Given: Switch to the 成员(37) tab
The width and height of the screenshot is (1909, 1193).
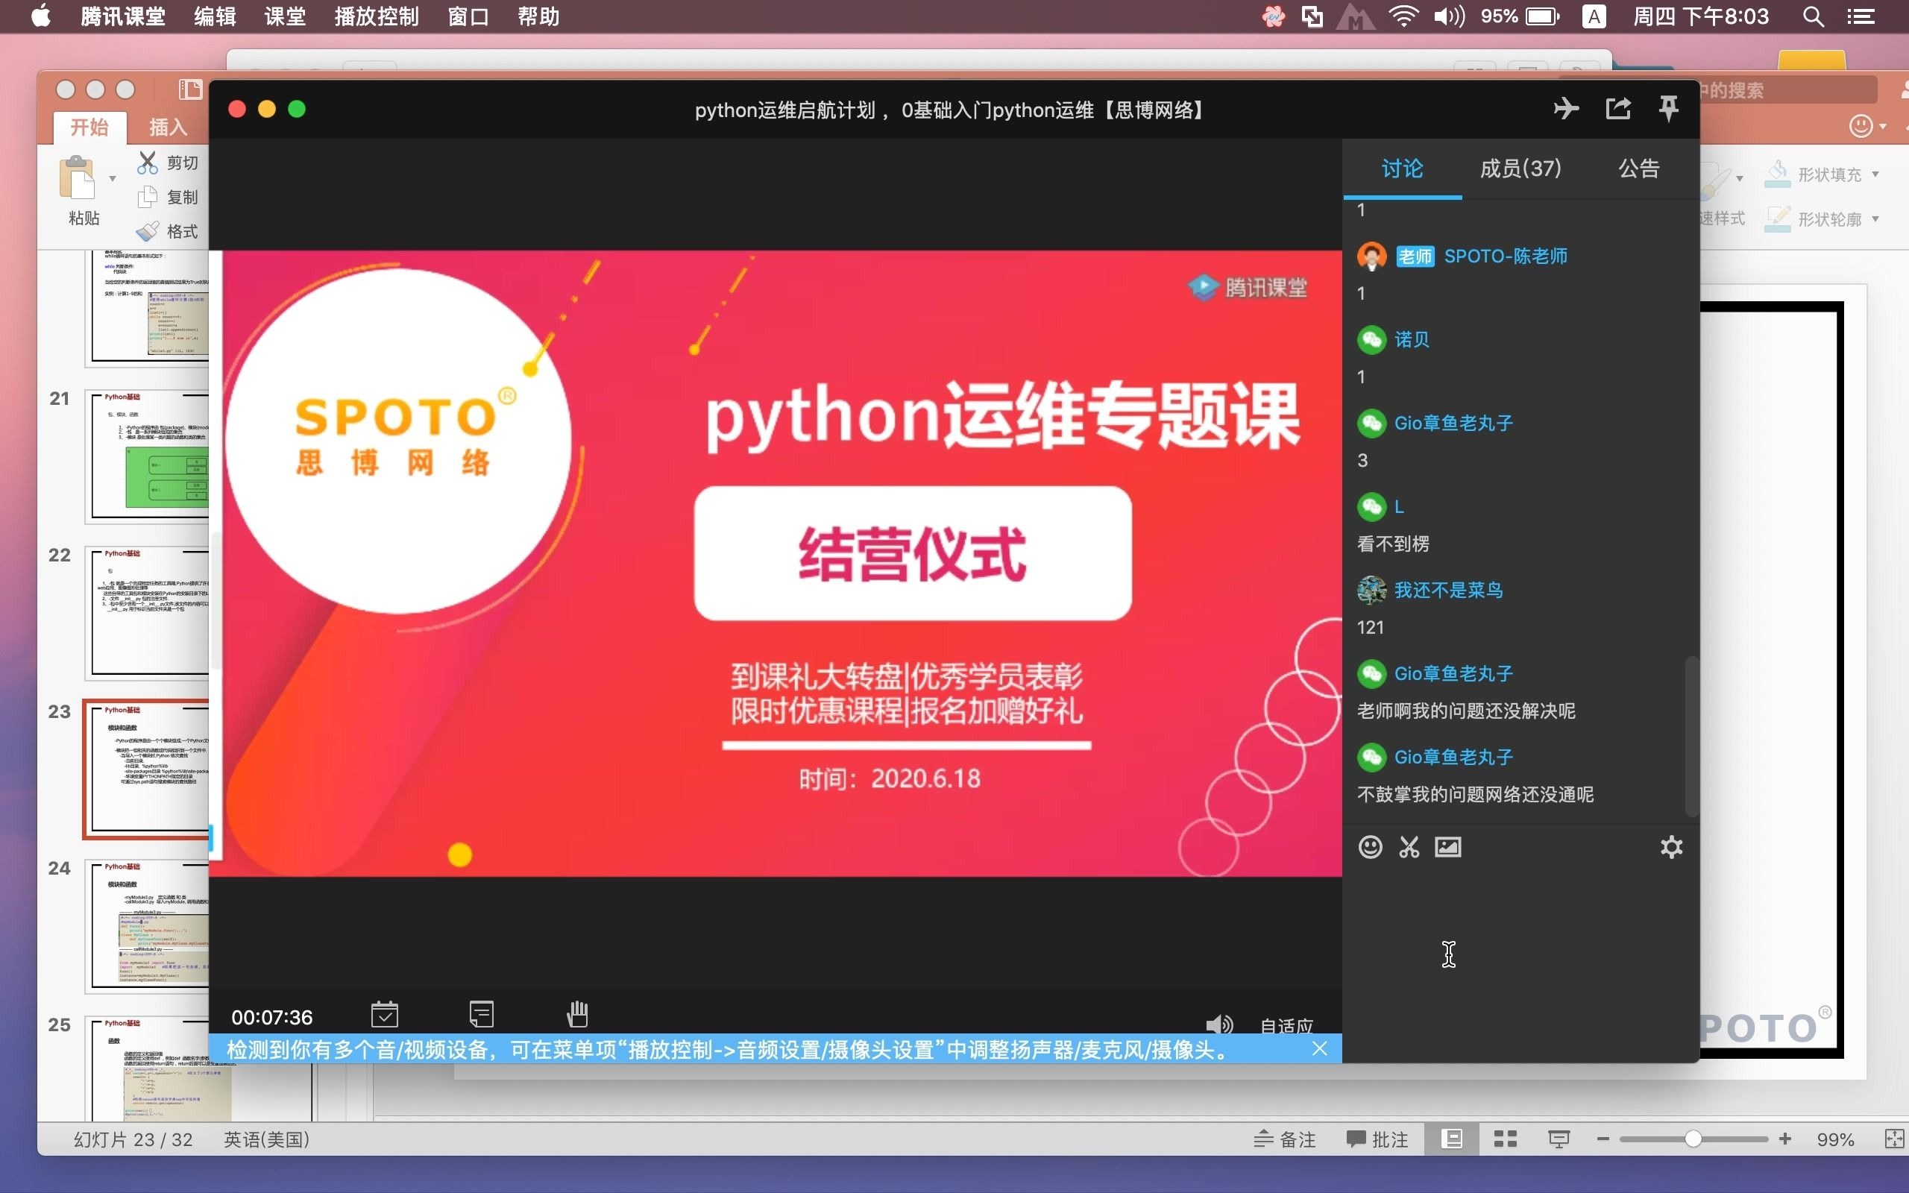Looking at the screenshot, I should pyautogui.click(x=1520, y=168).
